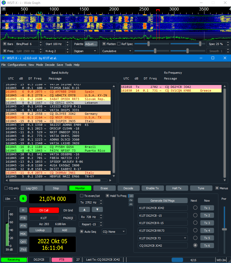The image size is (231, 263).
Task: Open the Configurations menu
Action: (17, 65)
